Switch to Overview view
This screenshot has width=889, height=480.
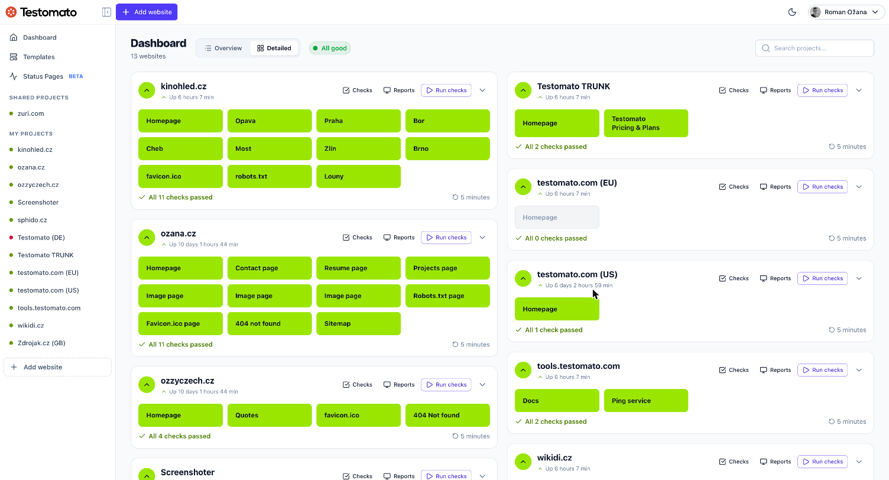pos(223,48)
